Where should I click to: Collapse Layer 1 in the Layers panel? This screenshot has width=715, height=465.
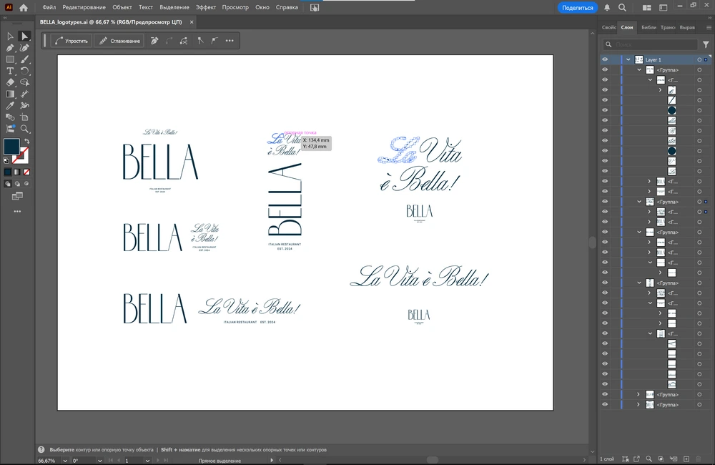pos(628,60)
